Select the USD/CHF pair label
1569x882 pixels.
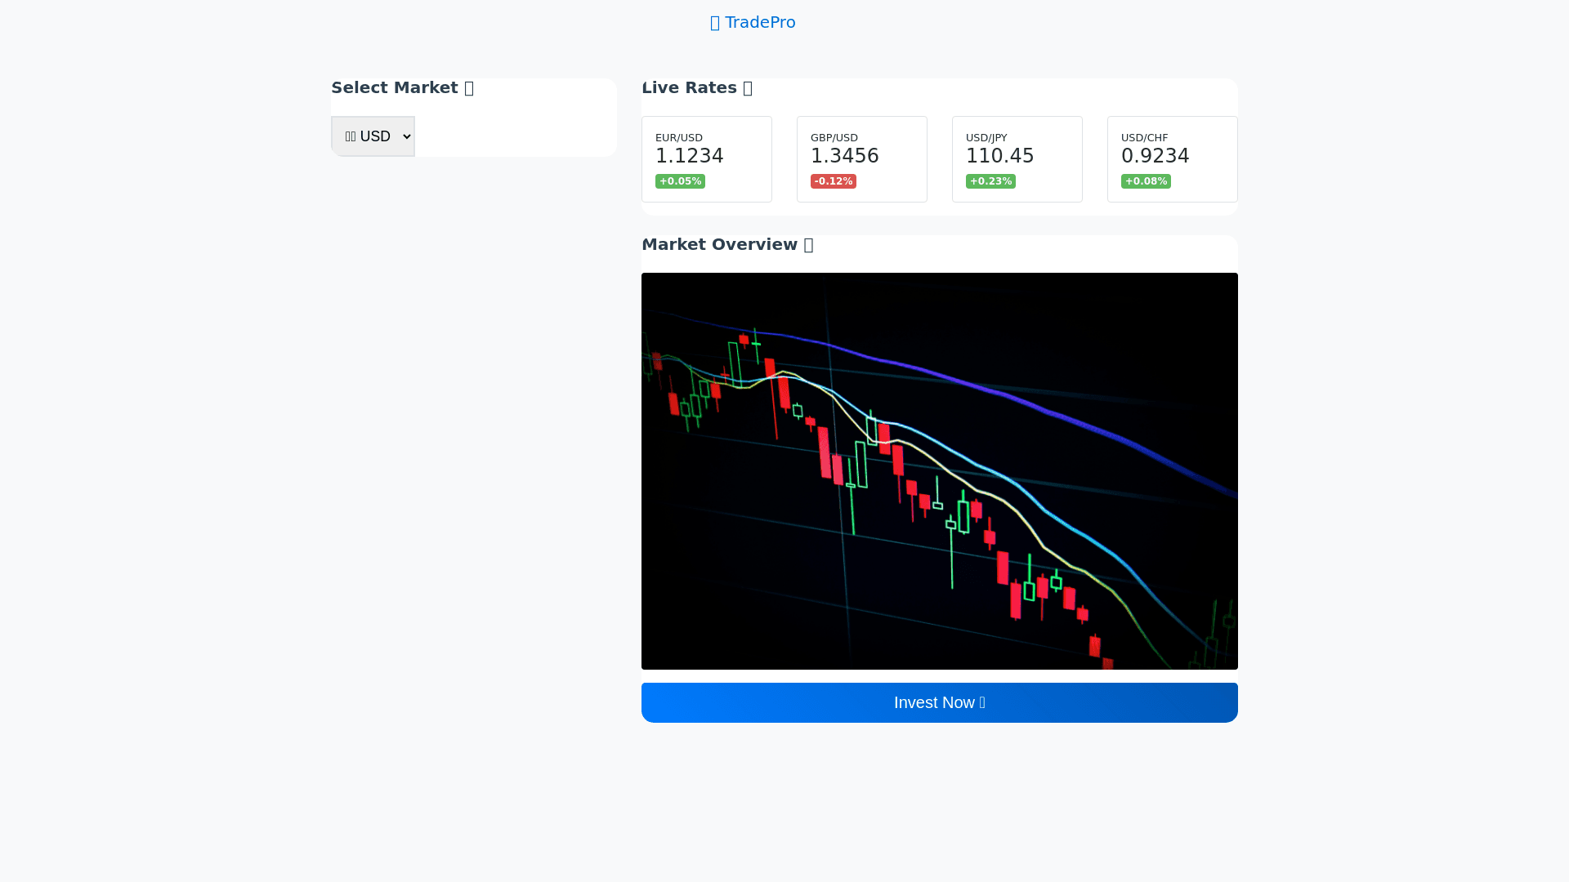point(1144,138)
